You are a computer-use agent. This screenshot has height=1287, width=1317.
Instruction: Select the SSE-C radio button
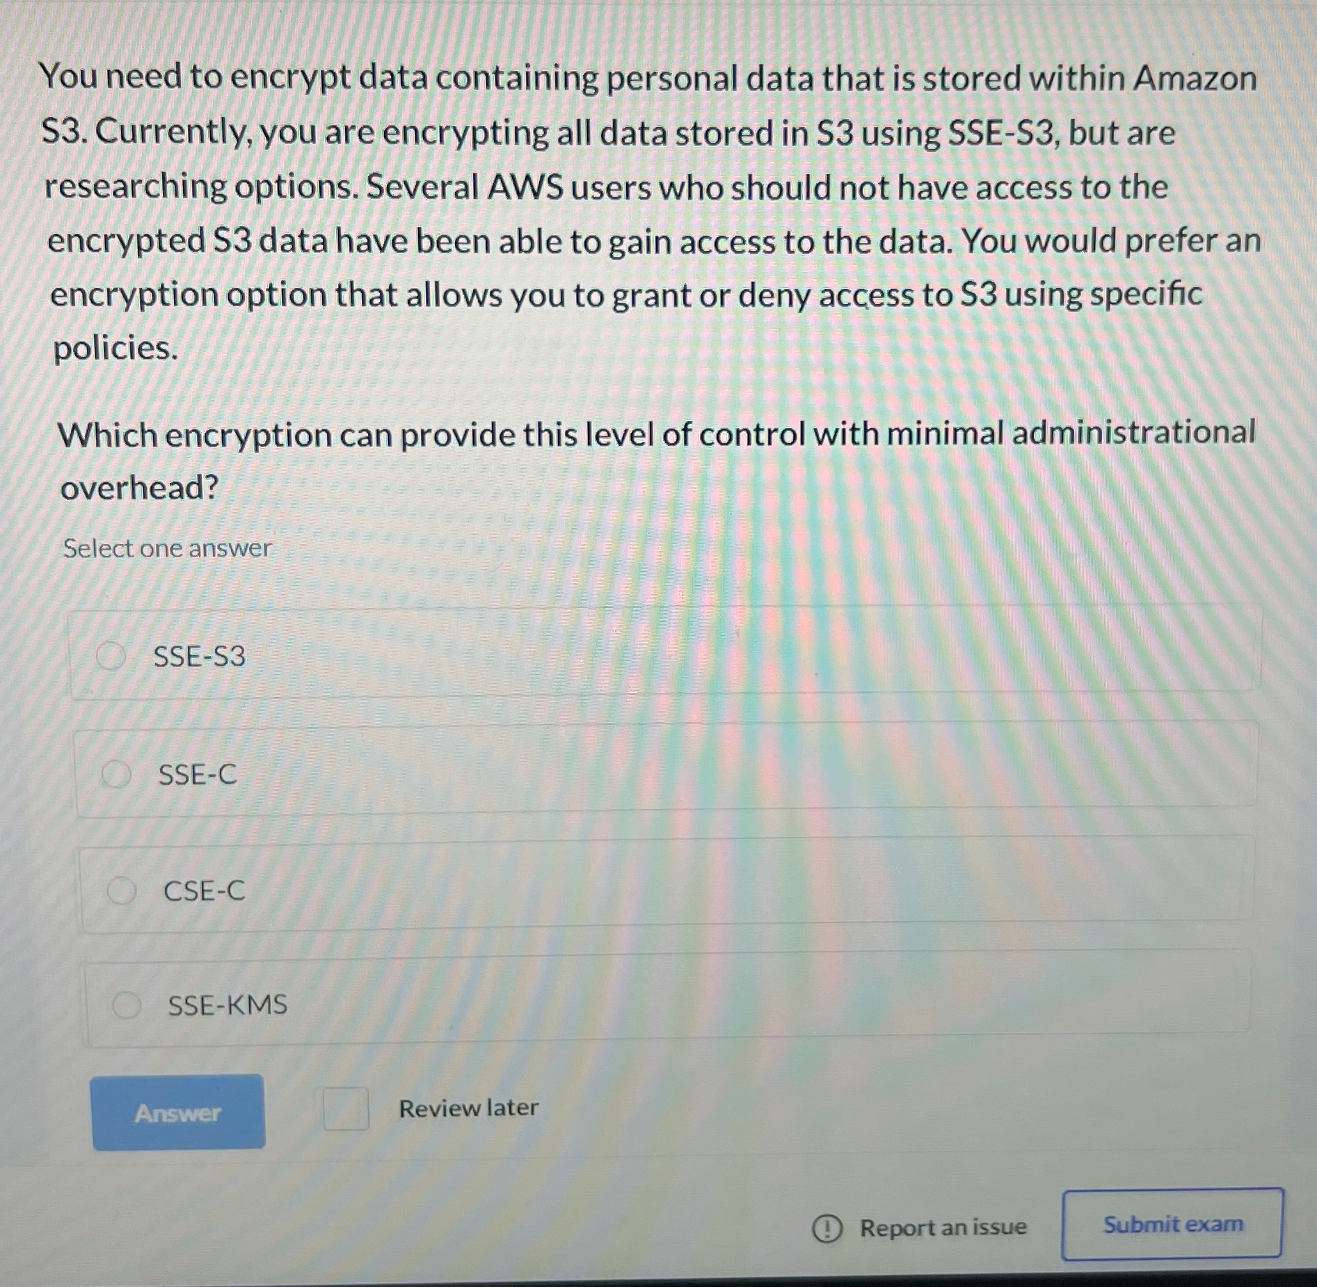tap(118, 771)
